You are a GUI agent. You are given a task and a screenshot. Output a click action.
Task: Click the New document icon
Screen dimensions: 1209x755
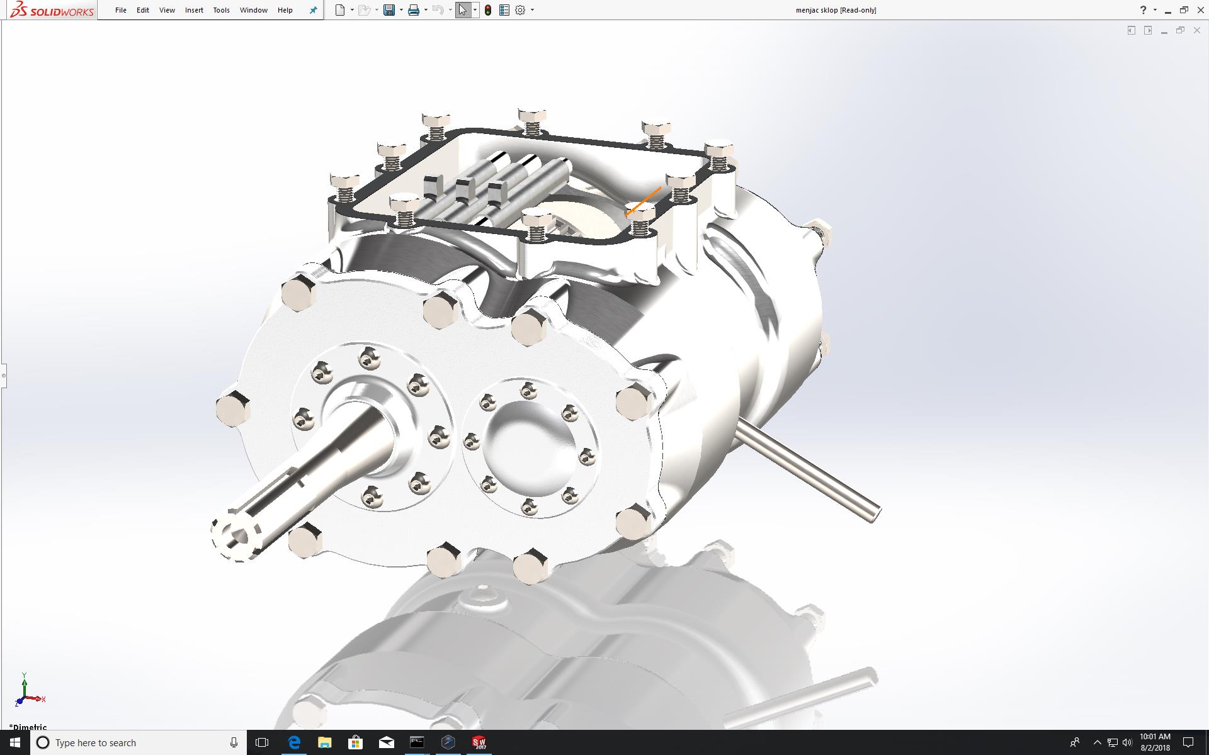coord(340,10)
